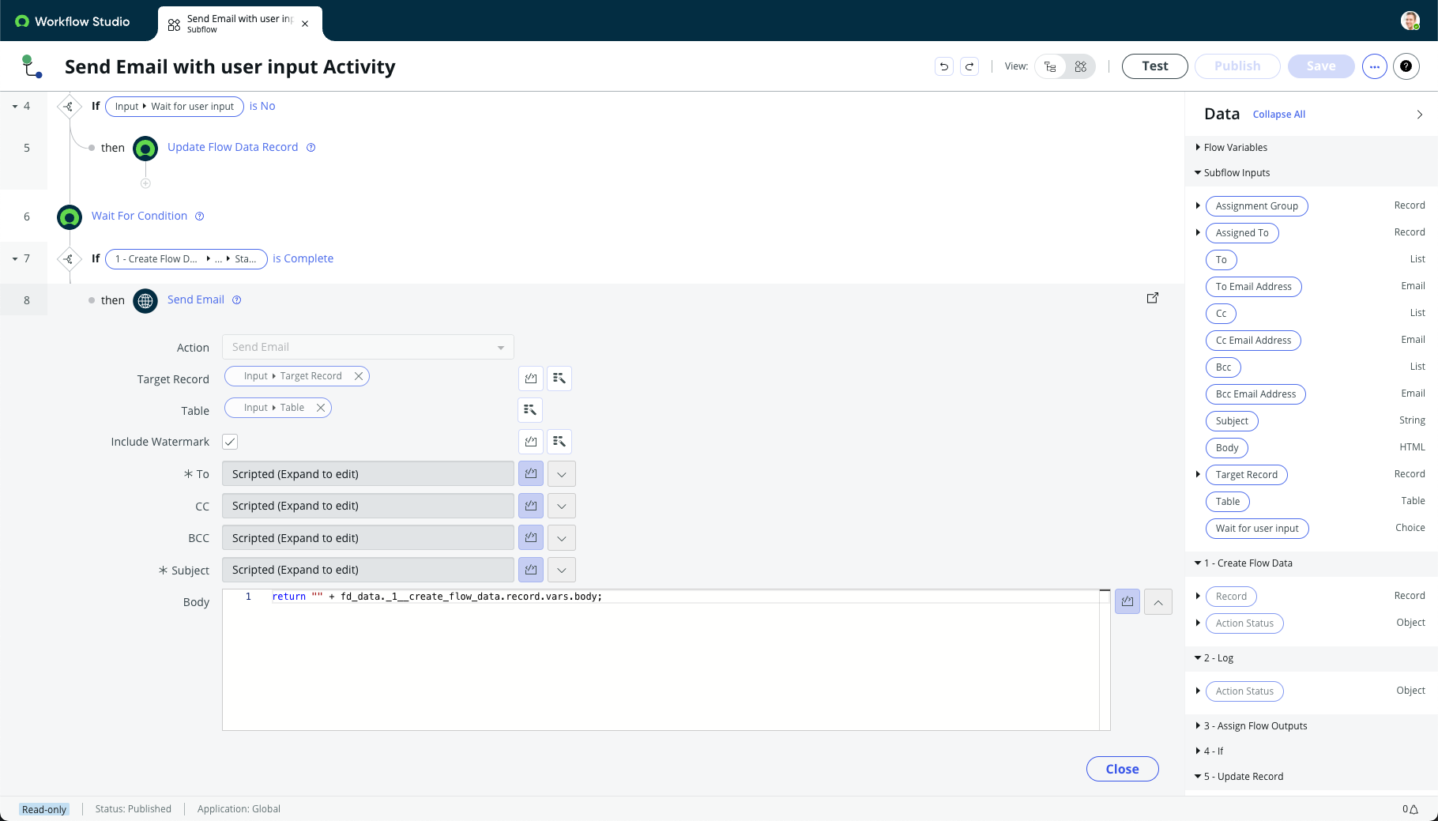Click the Close button
Viewport: 1438px width, 821px height.
pyautogui.click(x=1122, y=769)
